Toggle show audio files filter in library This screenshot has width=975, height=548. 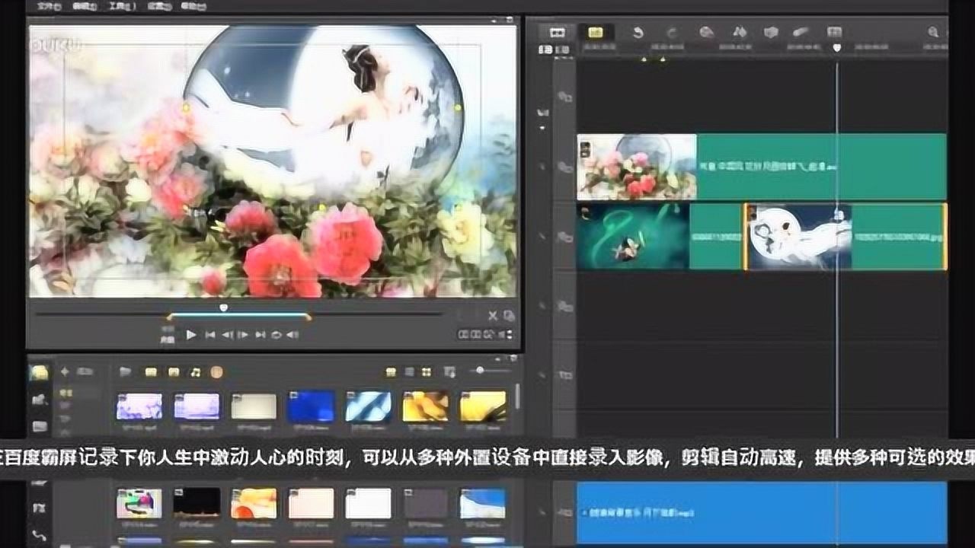[x=195, y=371]
